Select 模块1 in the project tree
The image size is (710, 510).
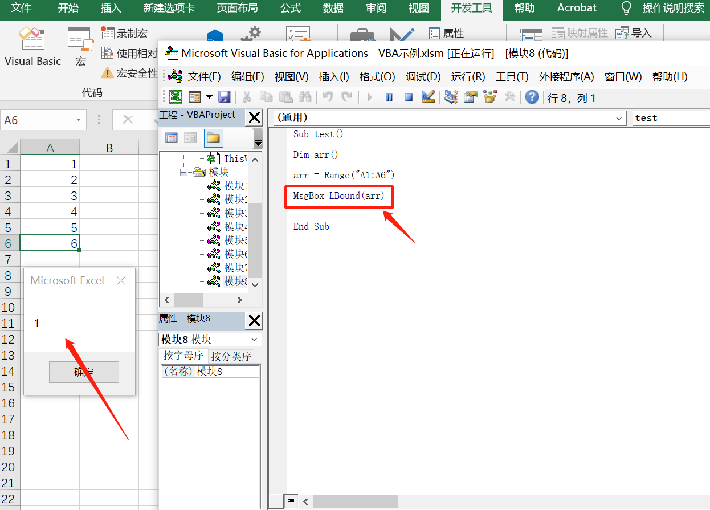(227, 186)
